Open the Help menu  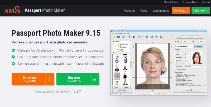pyautogui.click(x=128, y=33)
